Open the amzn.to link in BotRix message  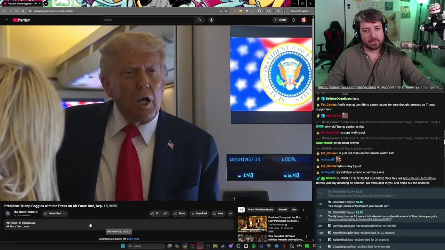click(419, 178)
